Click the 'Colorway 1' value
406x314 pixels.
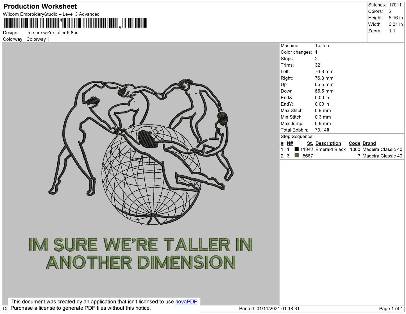click(x=38, y=39)
